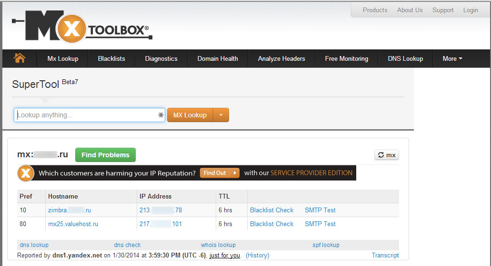Open the Mx Lookup menu item
The height and width of the screenshot is (266, 491).
coord(63,59)
